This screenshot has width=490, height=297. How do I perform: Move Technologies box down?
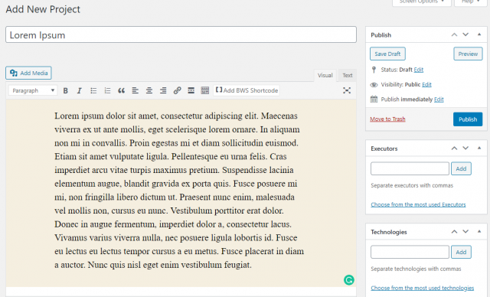pos(465,232)
